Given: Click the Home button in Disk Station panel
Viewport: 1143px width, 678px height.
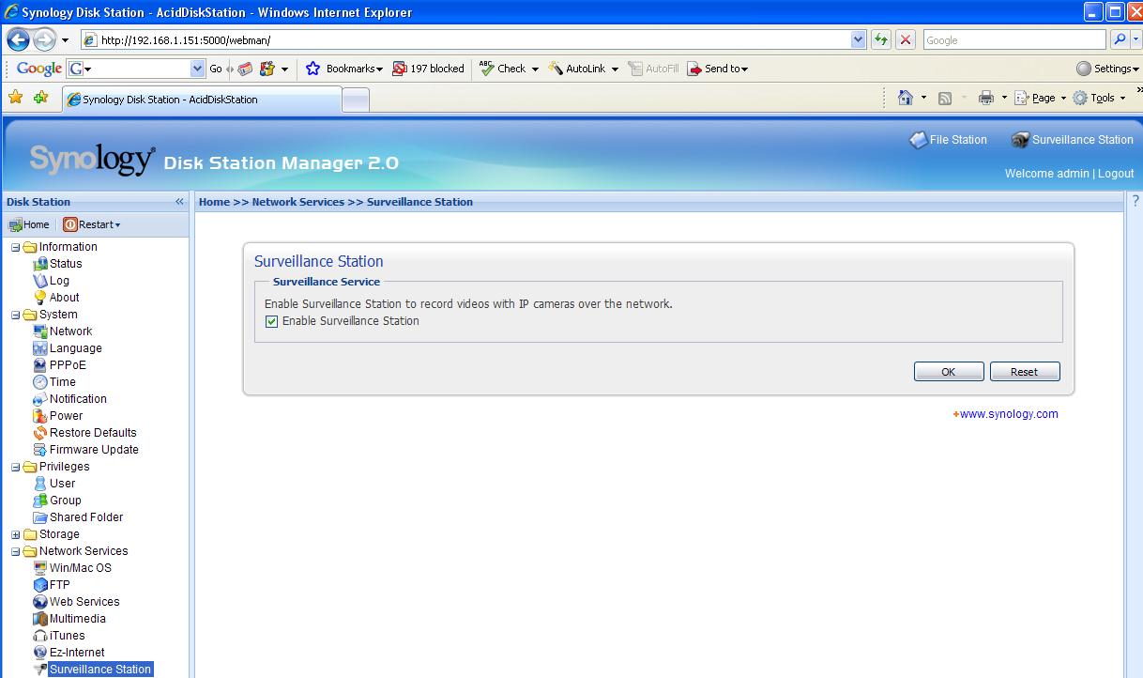Looking at the screenshot, I should pyautogui.click(x=28, y=224).
